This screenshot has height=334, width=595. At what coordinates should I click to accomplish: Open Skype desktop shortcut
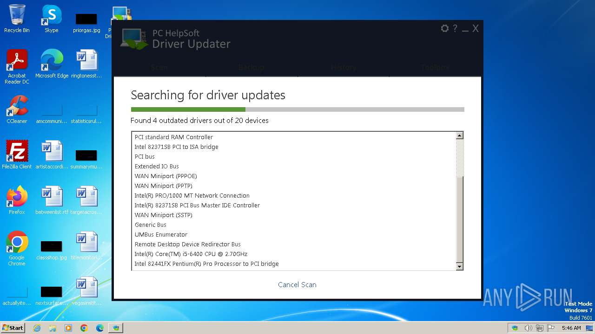[51, 19]
